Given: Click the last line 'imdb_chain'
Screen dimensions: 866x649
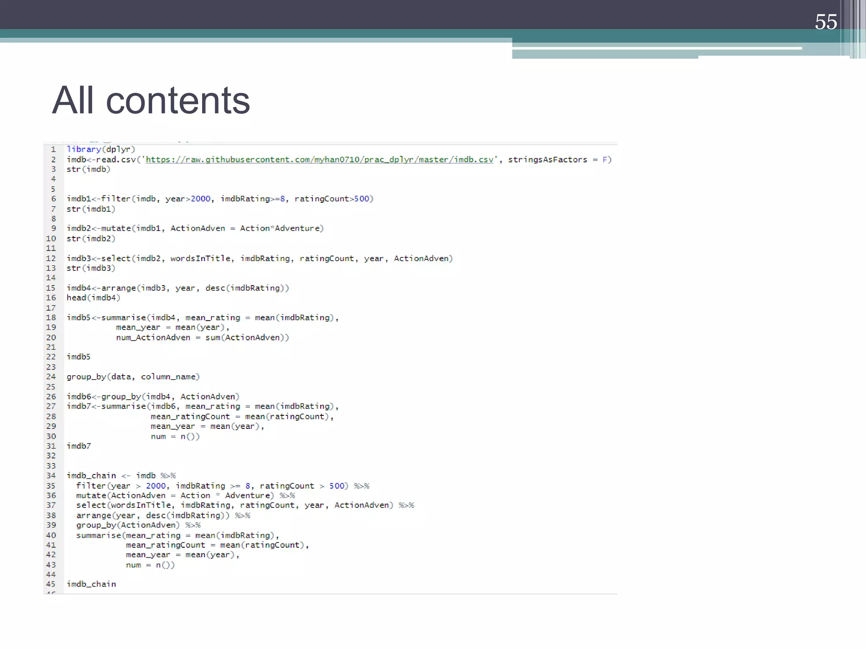Looking at the screenshot, I should tap(91, 584).
